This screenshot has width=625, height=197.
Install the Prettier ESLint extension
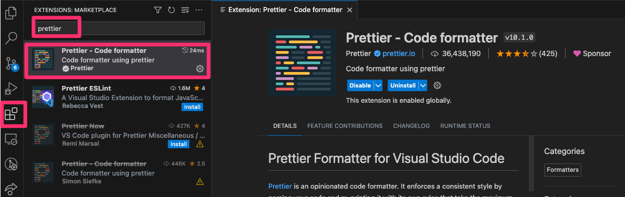pos(192,107)
